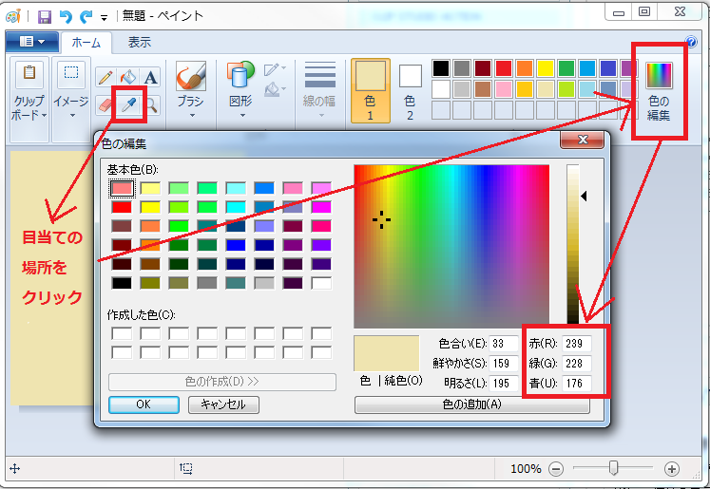Activate the 色2 color selector
710x489 pixels.
pos(410,90)
